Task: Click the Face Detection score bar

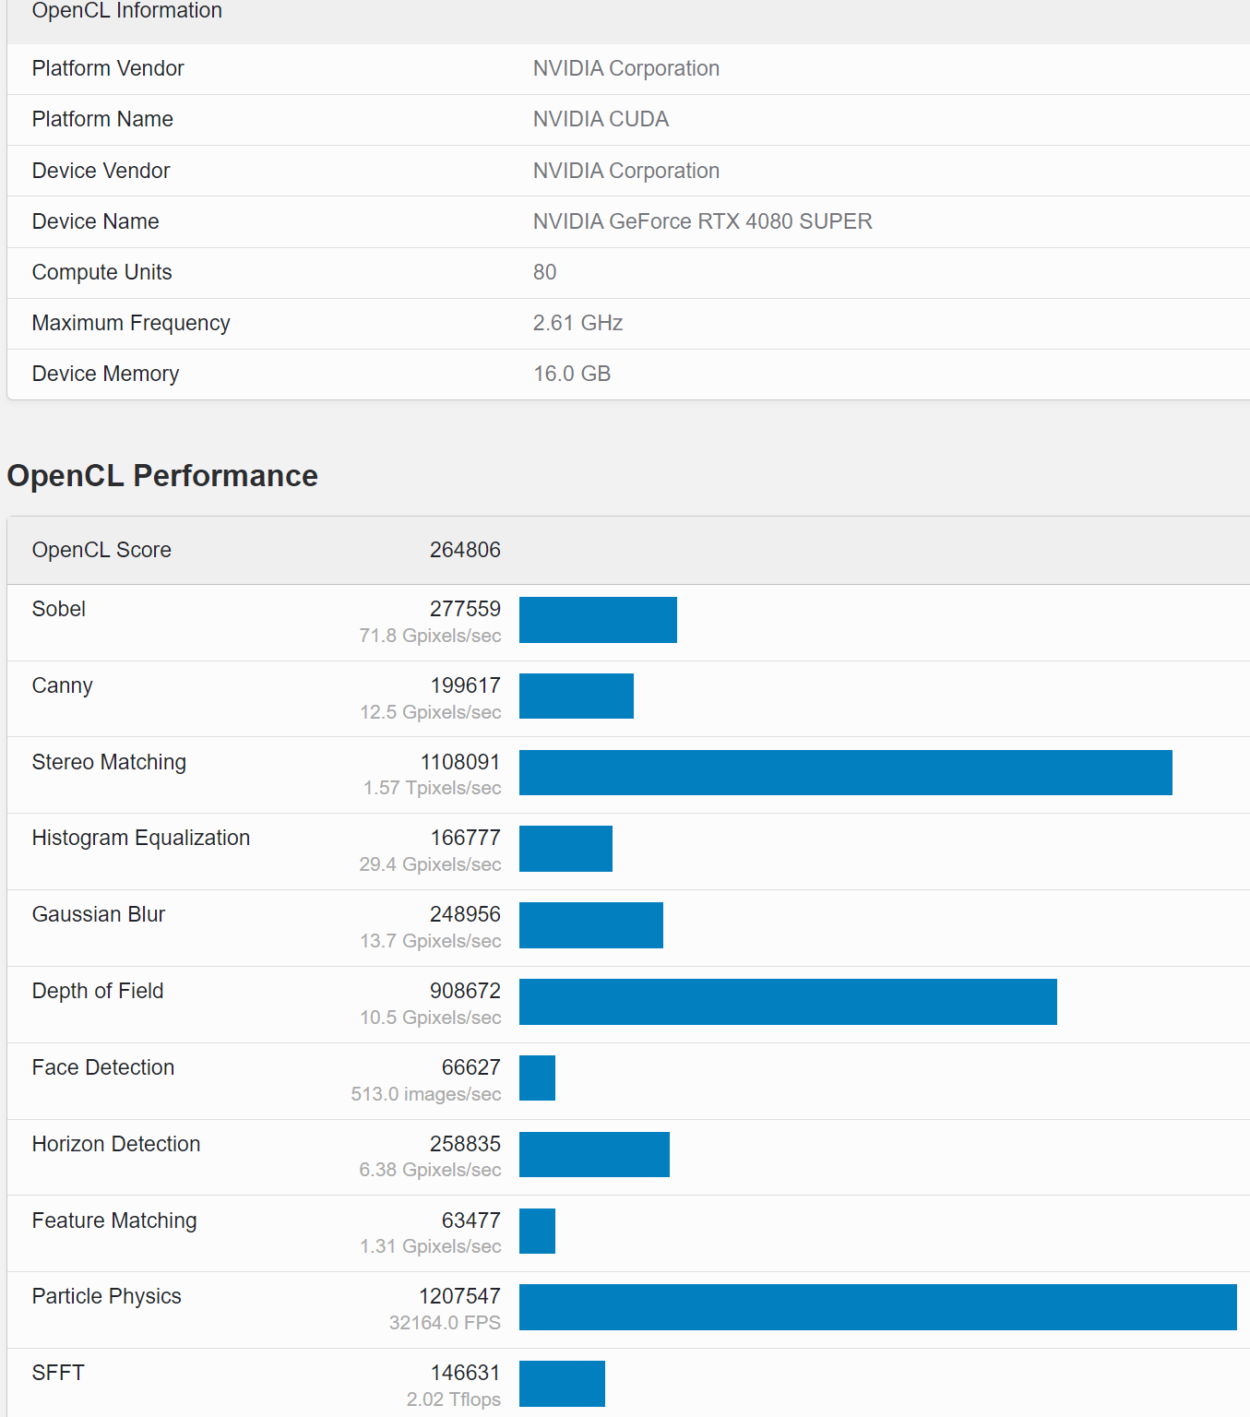Action: coord(537,1078)
